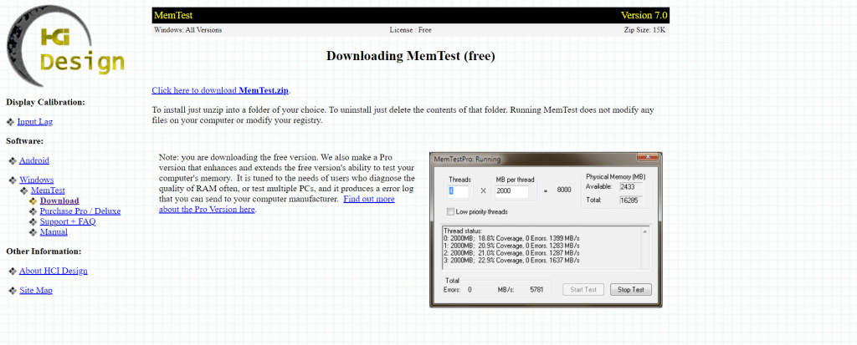Image resolution: width=857 pixels, height=345 pixels.
Task: Click the MemTest title in black header bar
Action: coord(173,15)
